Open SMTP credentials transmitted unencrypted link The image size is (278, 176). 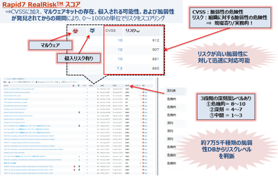click(16, 99)
